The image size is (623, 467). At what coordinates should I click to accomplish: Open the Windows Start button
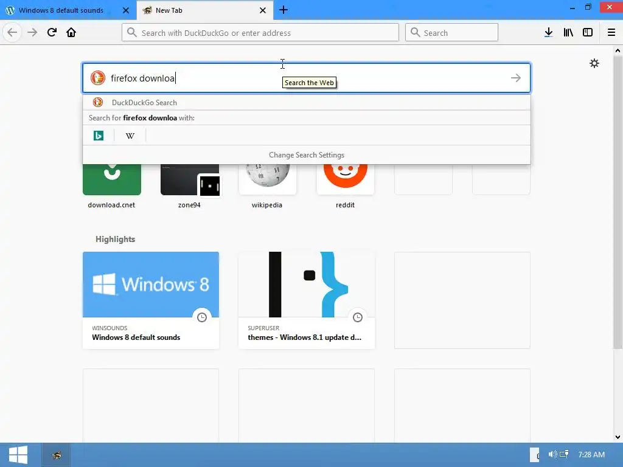[x=18, y=455]
